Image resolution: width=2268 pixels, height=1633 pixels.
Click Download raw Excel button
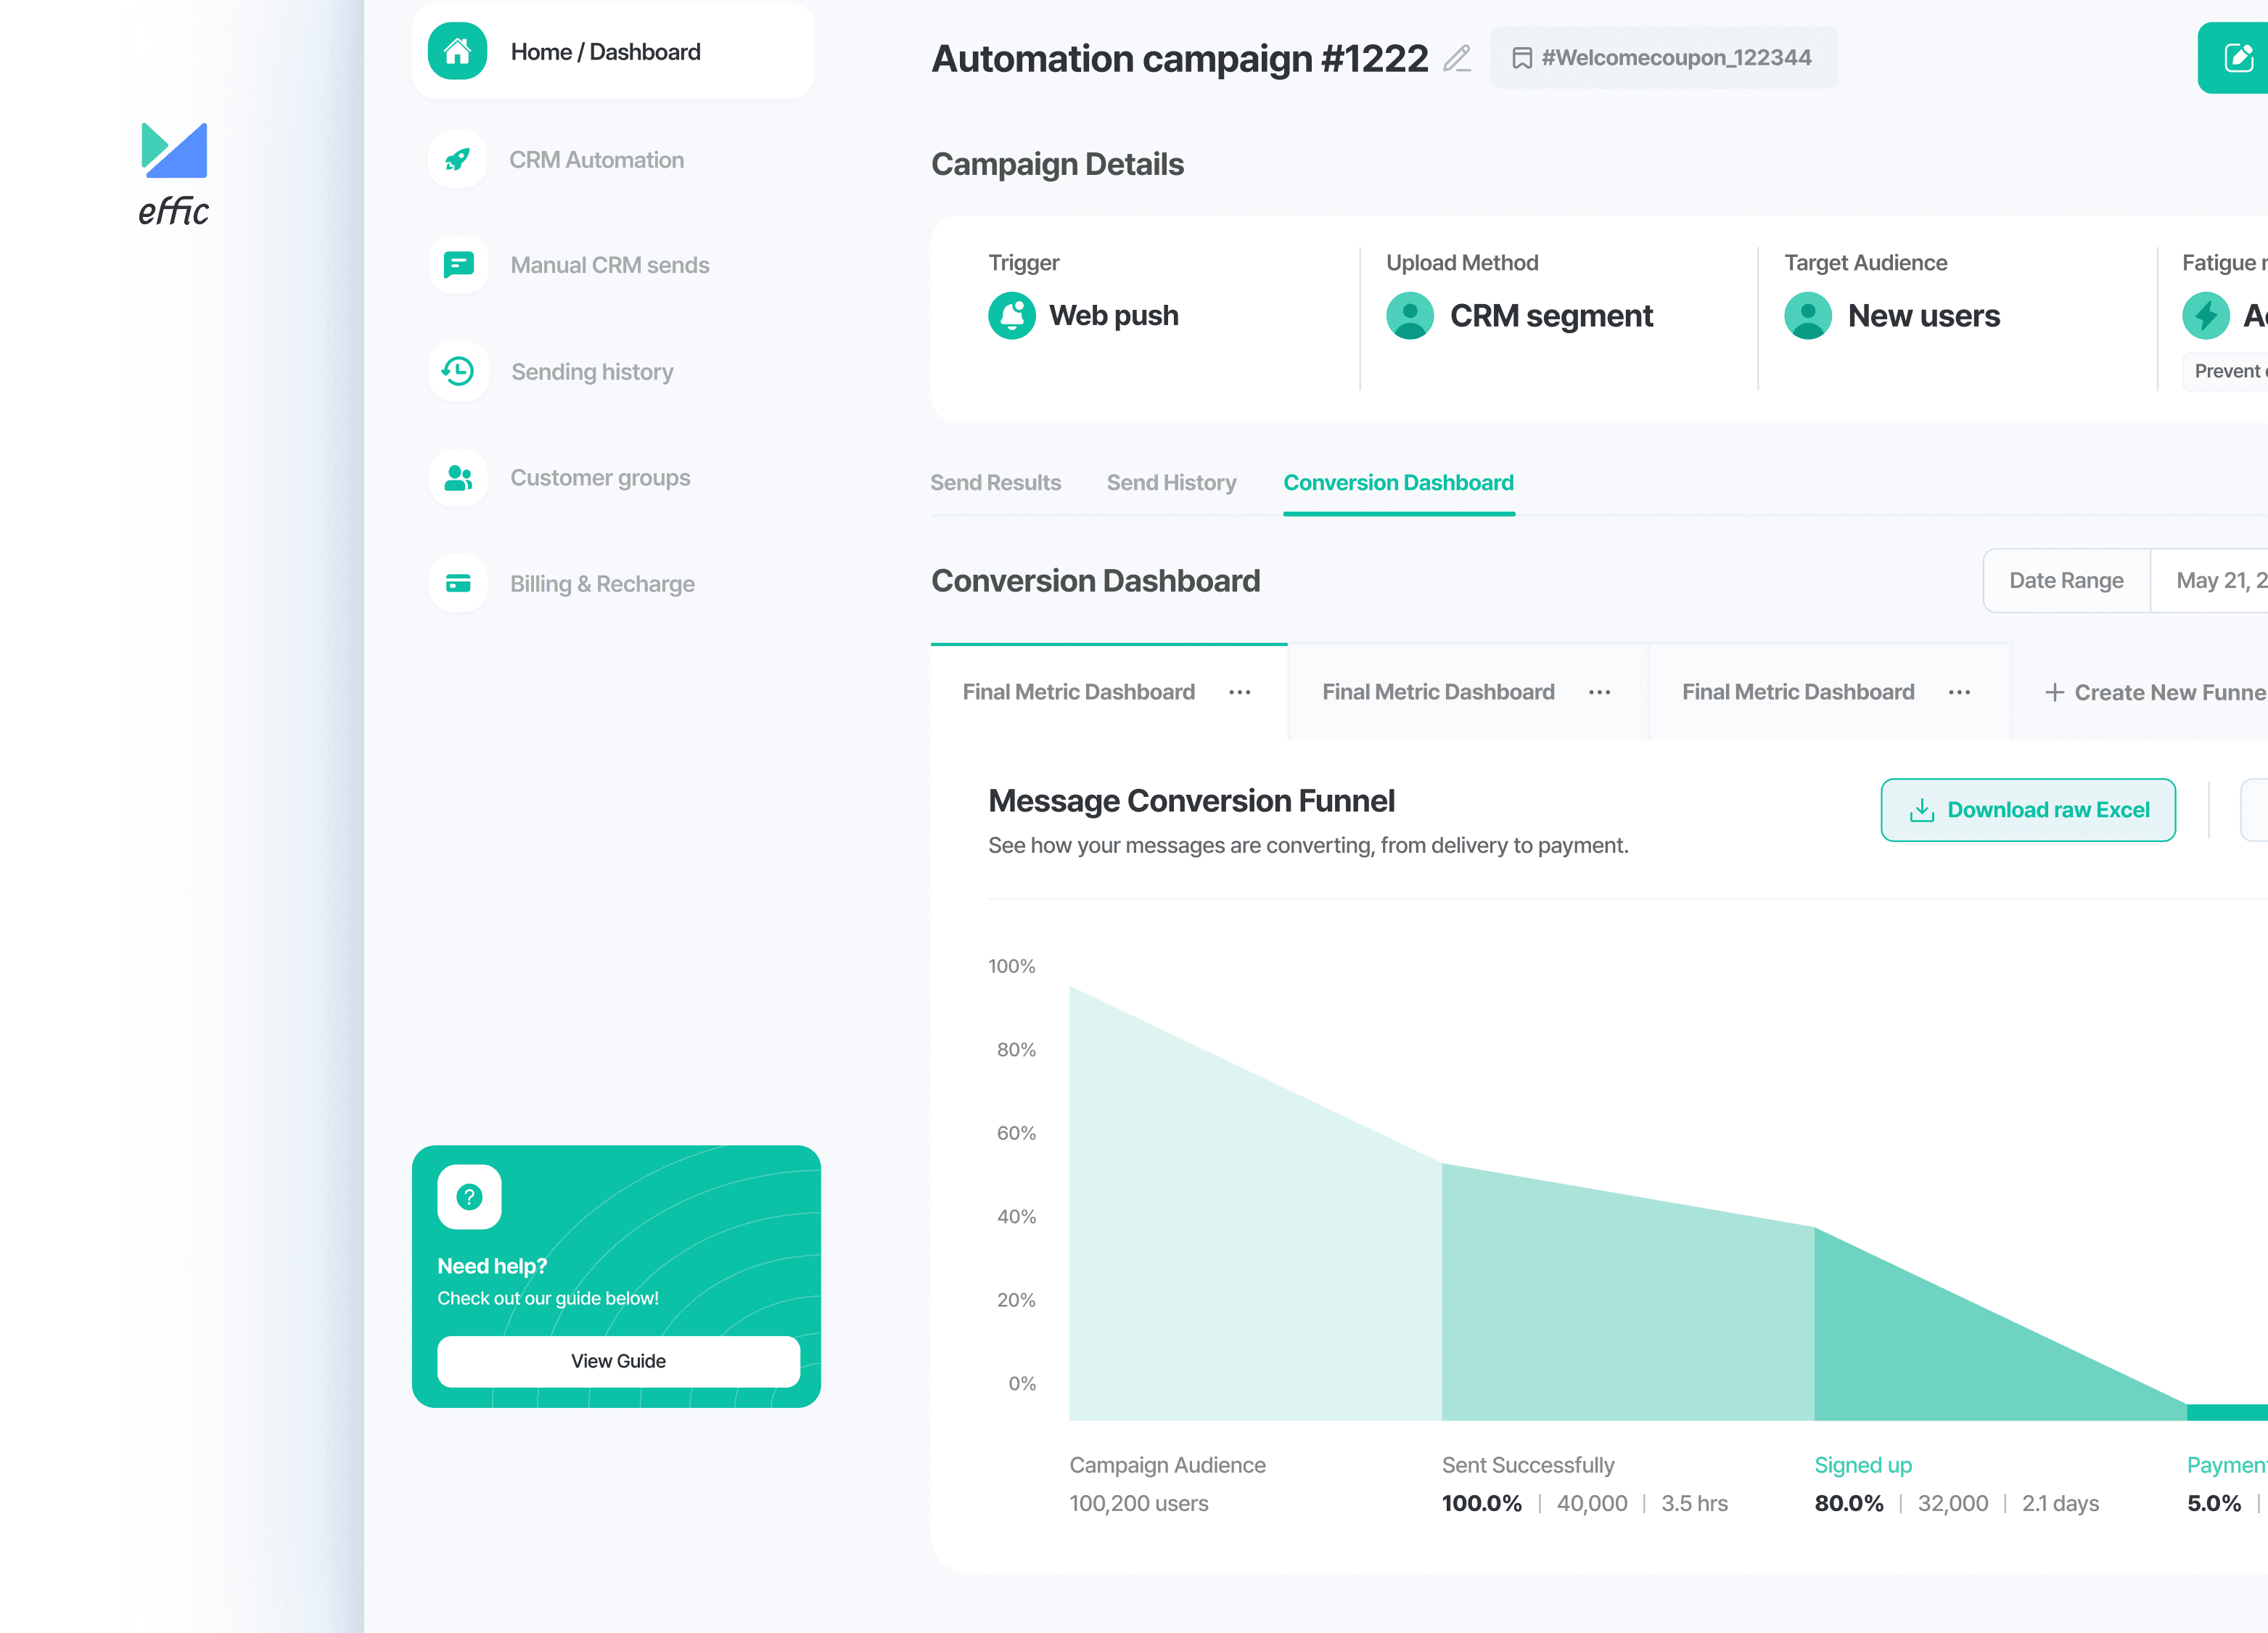[x=2028, y=809]
